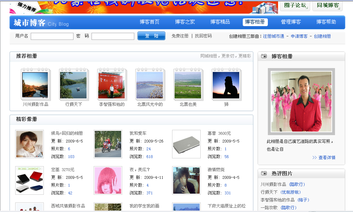
Task: Focus the 密码 input field
Action: tap(113, 36)
